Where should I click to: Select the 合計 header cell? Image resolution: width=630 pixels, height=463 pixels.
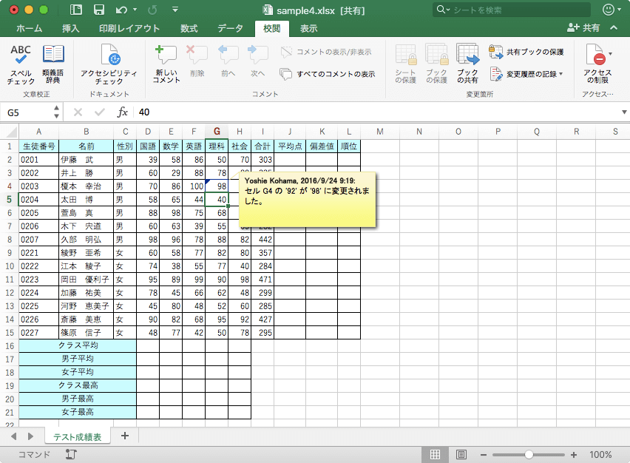coord(262,146)
